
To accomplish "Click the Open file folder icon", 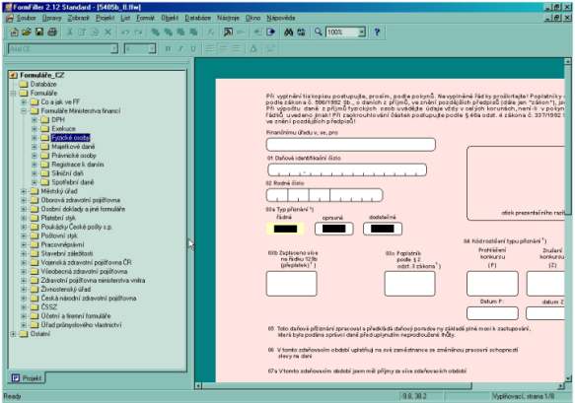I will click(27, 33).
